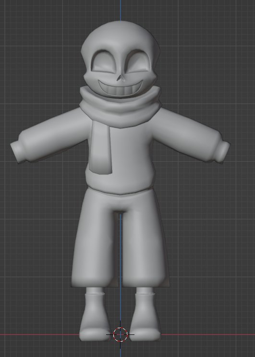This screenshot has height=357, width=255.
Task: Select the character's baggy pants
Action: [121, 238]
